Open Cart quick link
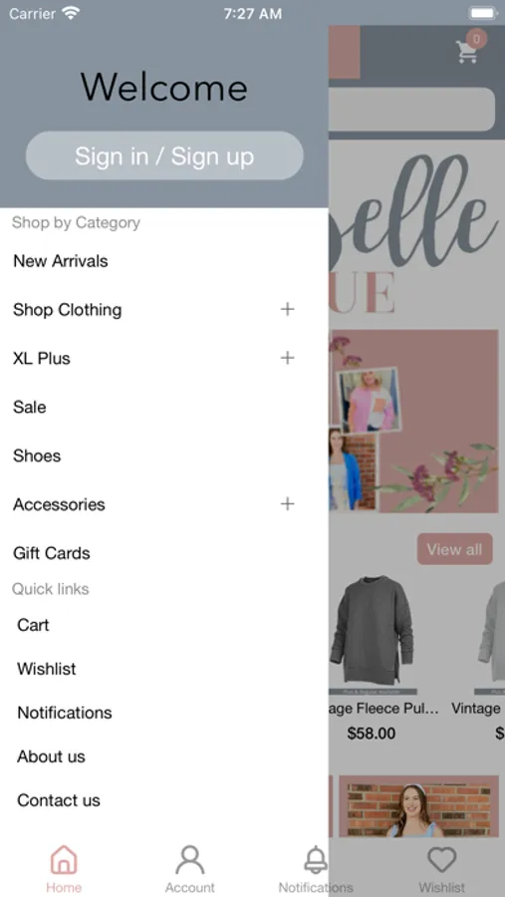The image size is (505, 897). coord(33,625)
